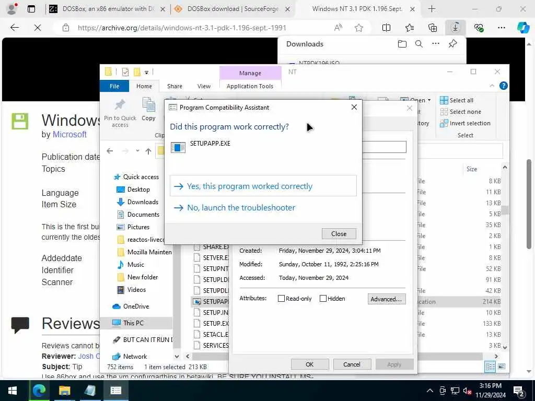Tick the Read-only attribute checkbox
Viewport: 535px width, 401px height.
tap(281, 299)
